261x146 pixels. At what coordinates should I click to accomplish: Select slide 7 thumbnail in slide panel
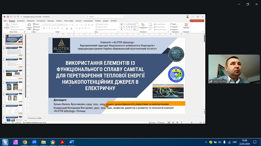coord(14,109)
